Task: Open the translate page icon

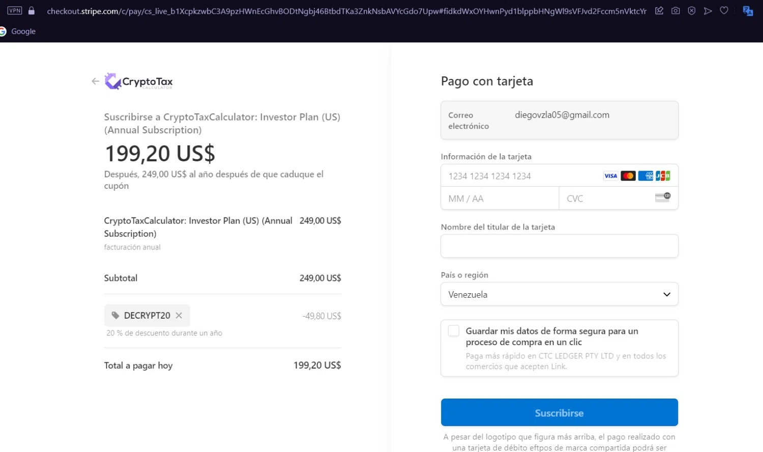Action: [x=748, y=11]
